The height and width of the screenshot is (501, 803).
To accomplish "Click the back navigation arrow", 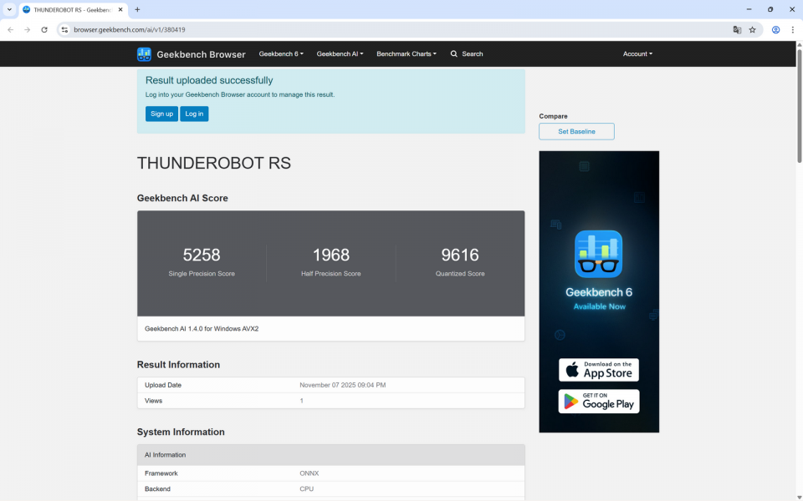I will 9,28.
